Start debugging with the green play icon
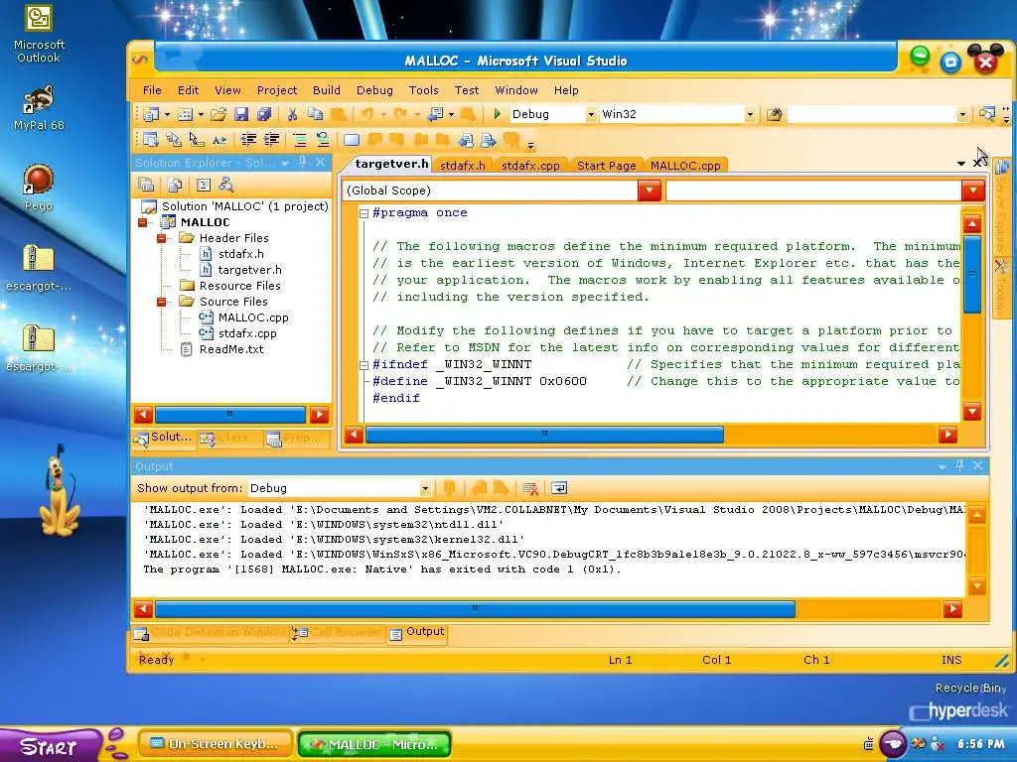This screenshot has height=762, width=1017. click(x=497, y=114)
